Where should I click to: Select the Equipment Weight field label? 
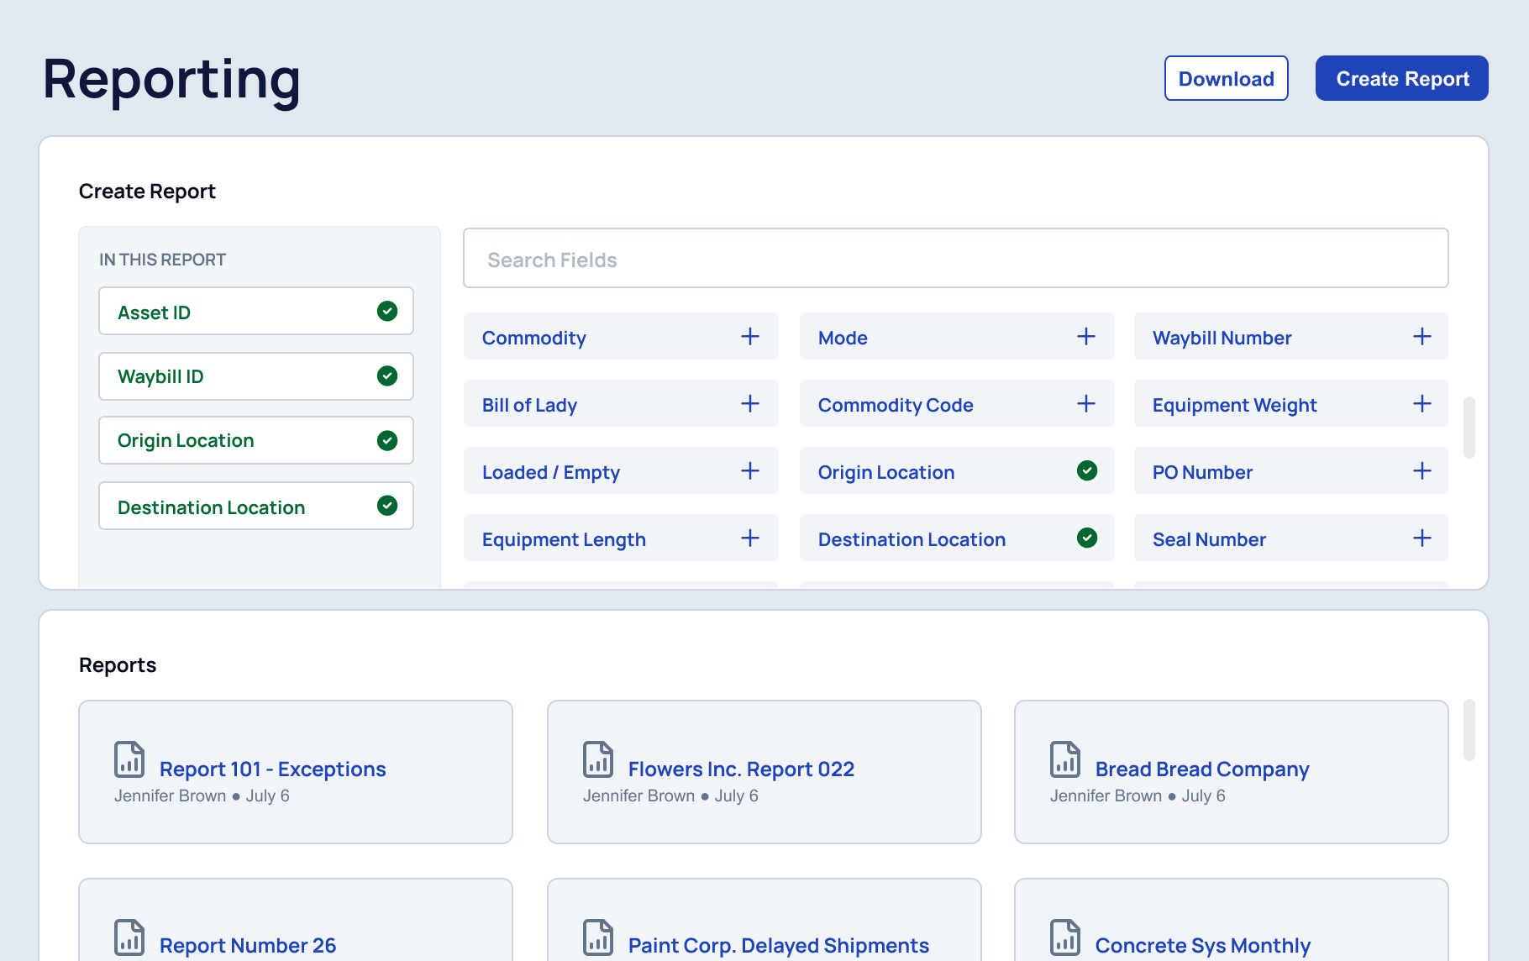click(1235, 405)
